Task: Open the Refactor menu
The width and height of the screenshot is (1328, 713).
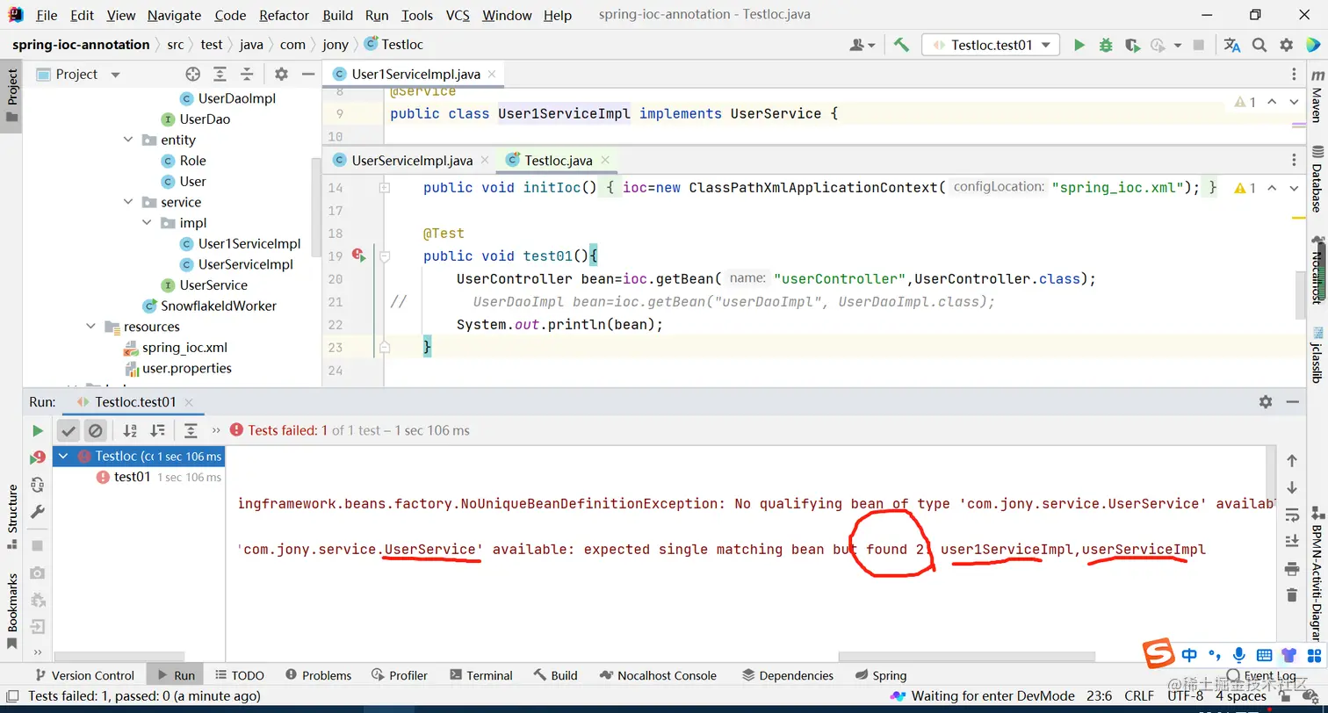Action: (284, 15)
